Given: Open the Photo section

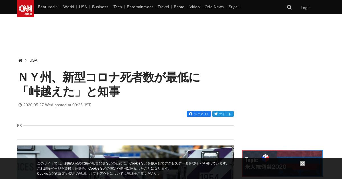Looking at the screenshot, I should 179,7.
